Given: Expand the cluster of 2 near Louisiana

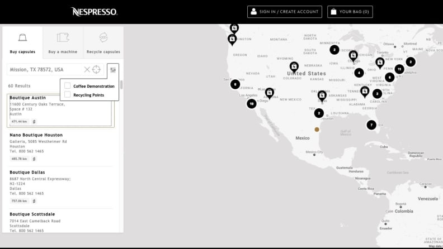Looking at the screenshot, I should 319,113.
